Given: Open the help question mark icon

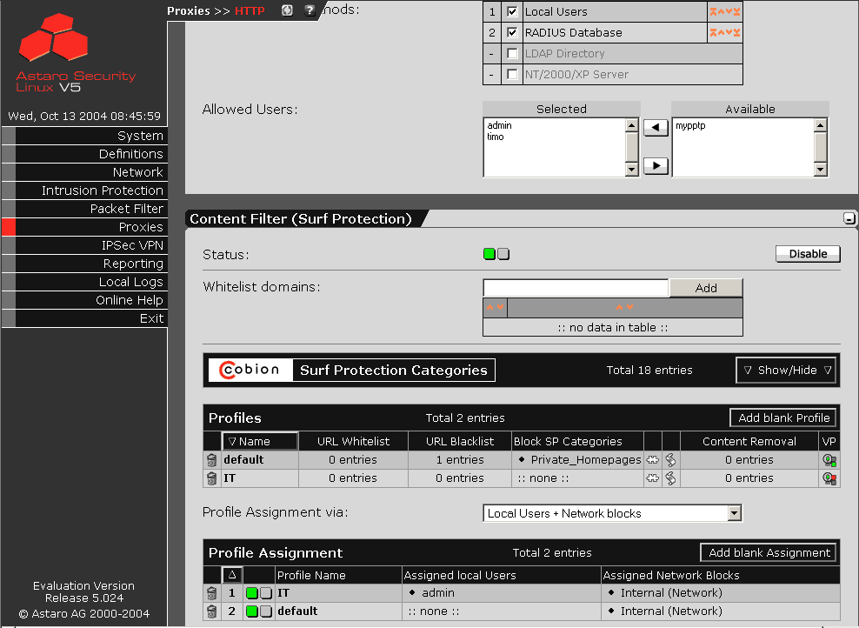Looking at the screenshot, I should click(310, 10).
